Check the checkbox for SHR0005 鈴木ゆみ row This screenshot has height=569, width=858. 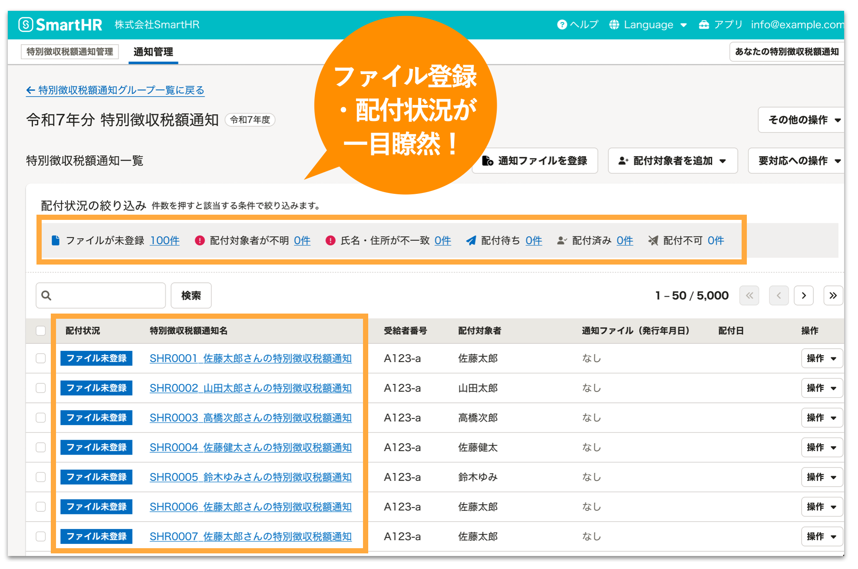[x=41, y=477]
